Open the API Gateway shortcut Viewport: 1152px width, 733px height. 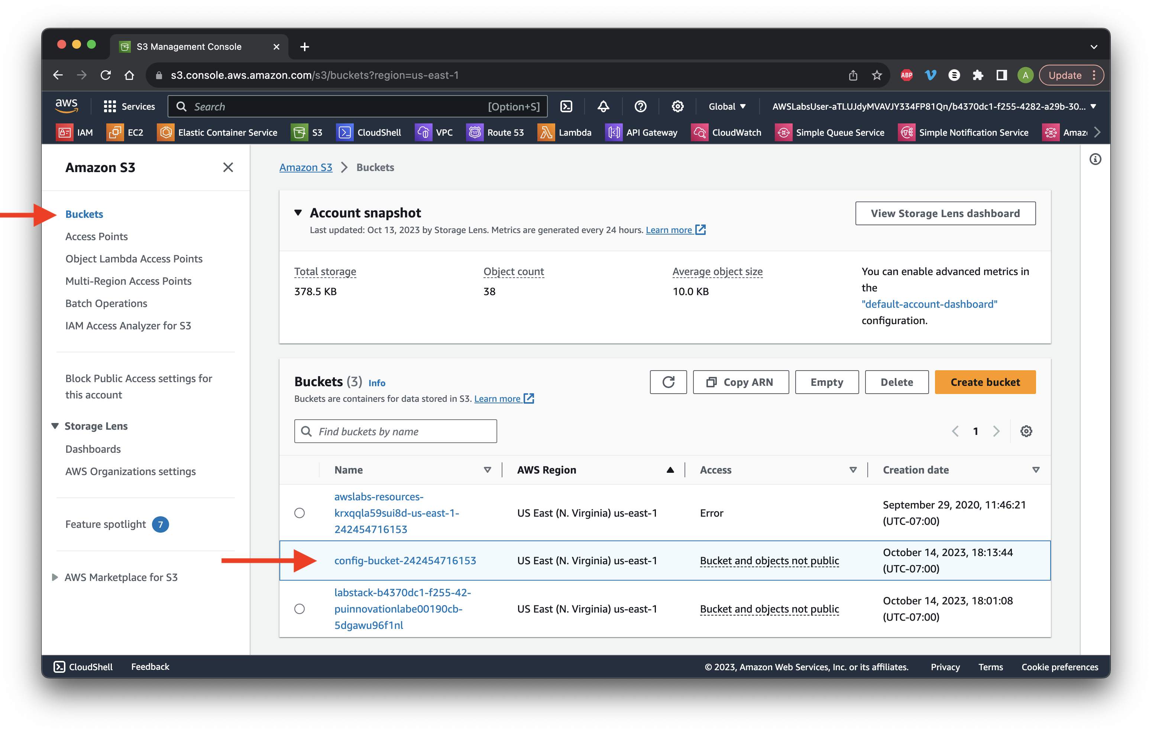(641, 133)
